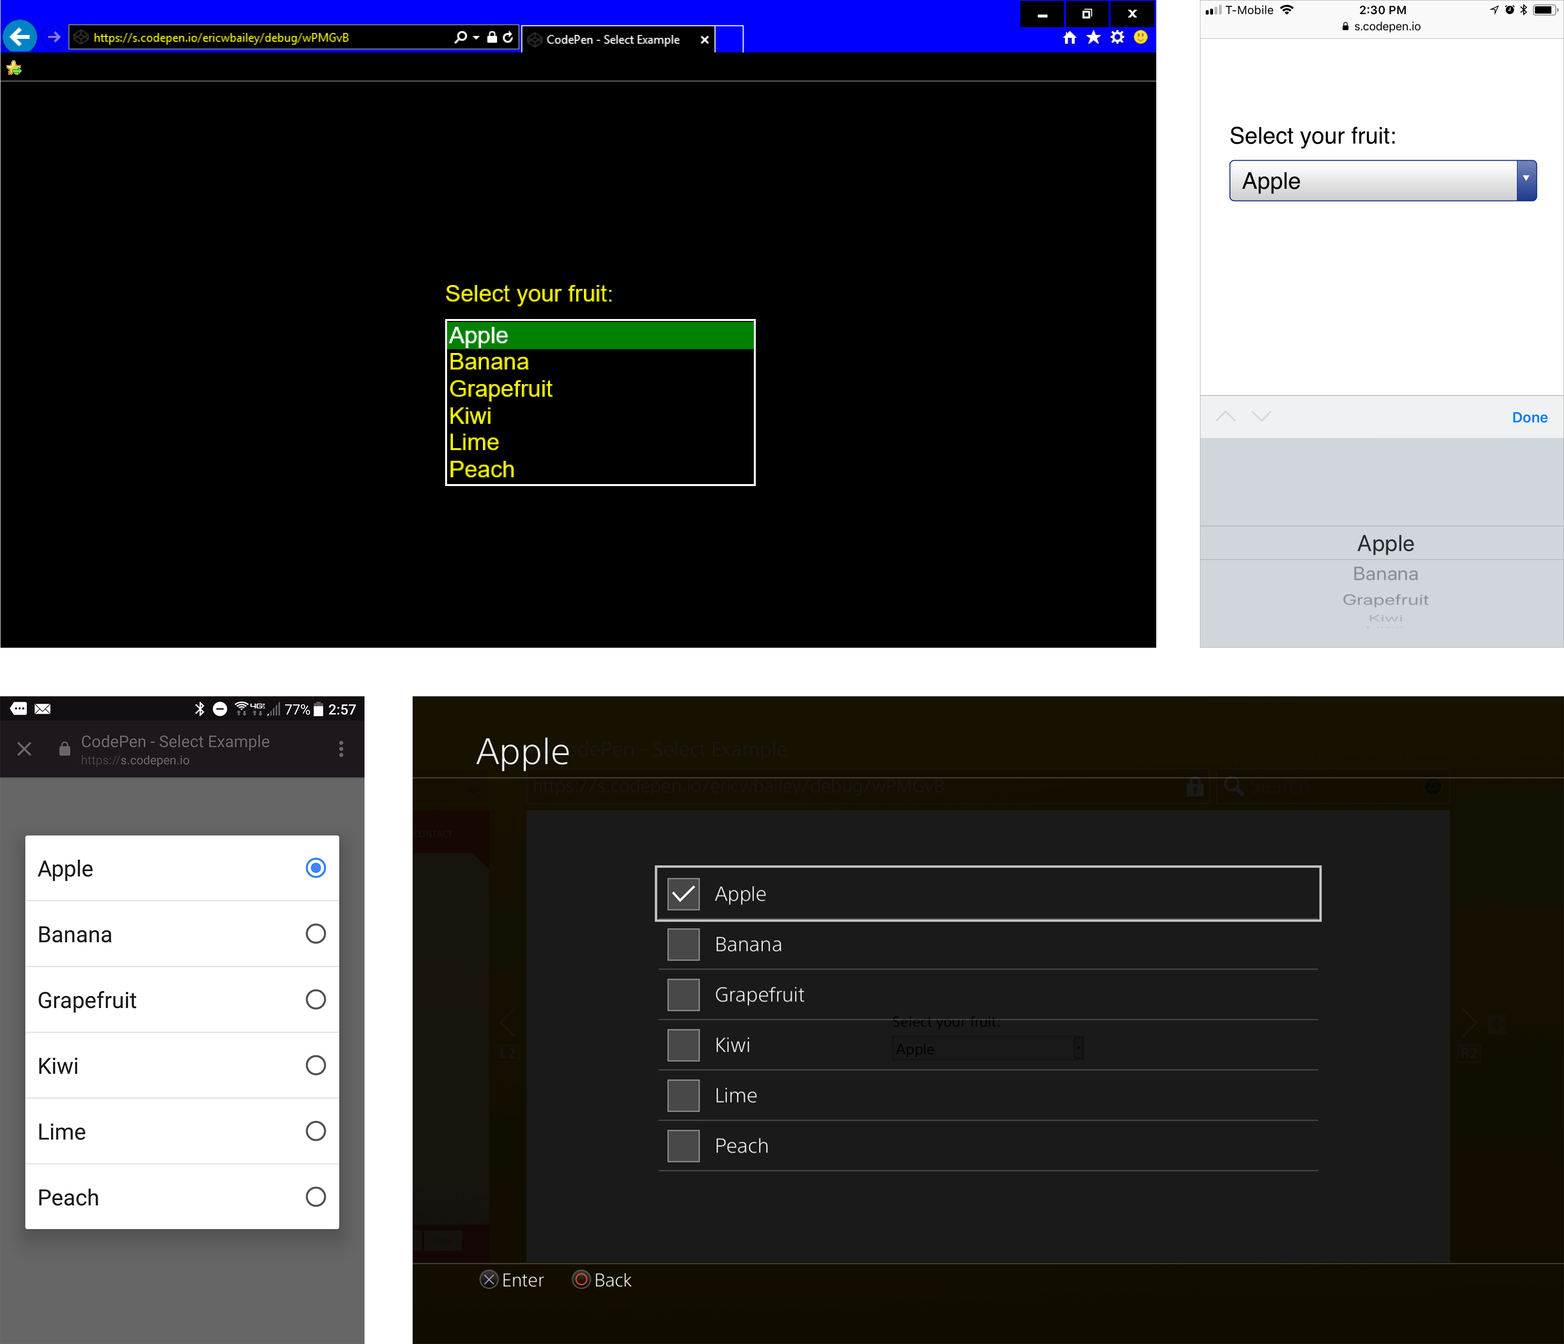Click the refresh icon in address bar

(x=508, y=37)
